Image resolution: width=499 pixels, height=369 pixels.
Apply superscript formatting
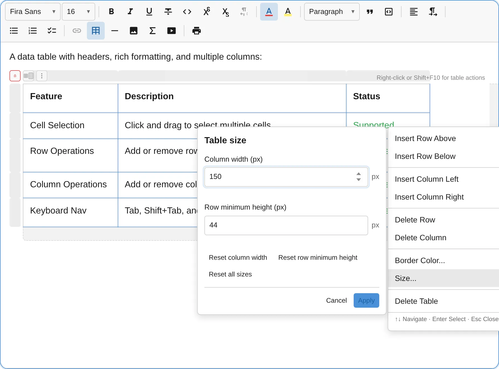pyautogui.click(x=207, y=12)
